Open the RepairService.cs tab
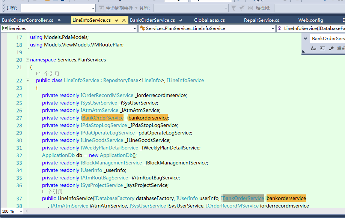Viewport: 345px width, 218px height. [261, 20]
